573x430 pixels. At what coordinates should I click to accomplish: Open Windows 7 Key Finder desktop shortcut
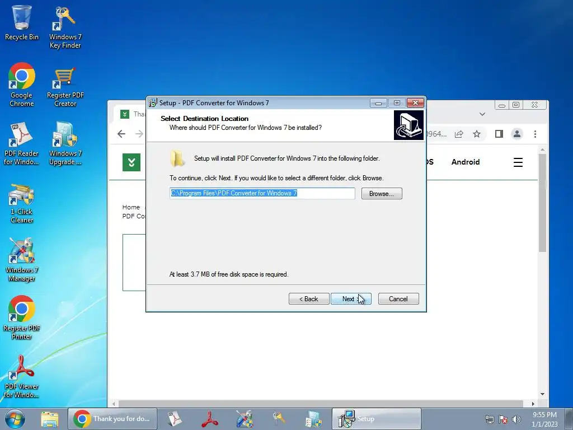[x=65, y=27]
